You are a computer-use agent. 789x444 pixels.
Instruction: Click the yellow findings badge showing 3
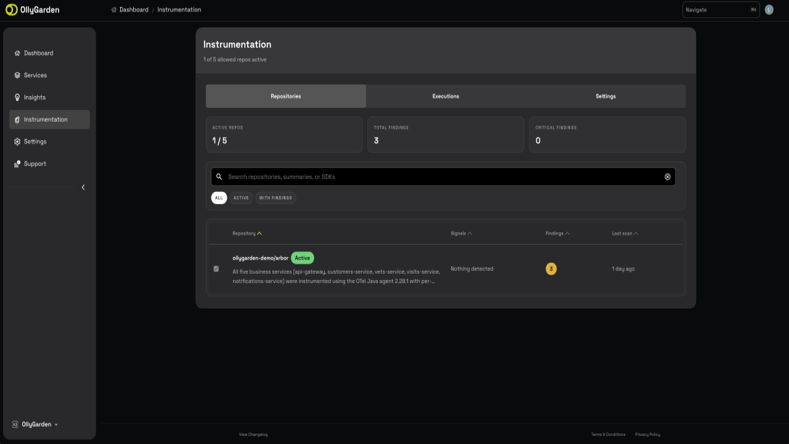tap(551, 269)
